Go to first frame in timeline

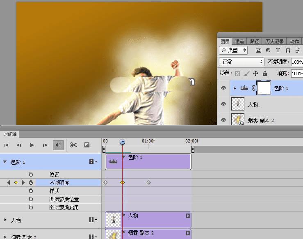tap(6, 145)
